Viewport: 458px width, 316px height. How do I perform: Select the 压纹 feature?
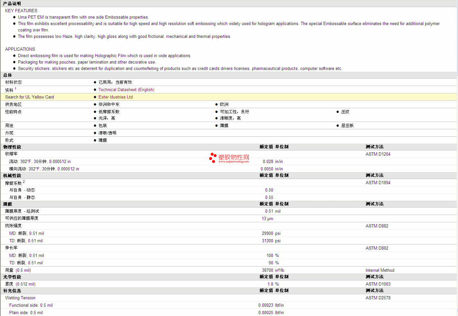[x=346, y=112]
